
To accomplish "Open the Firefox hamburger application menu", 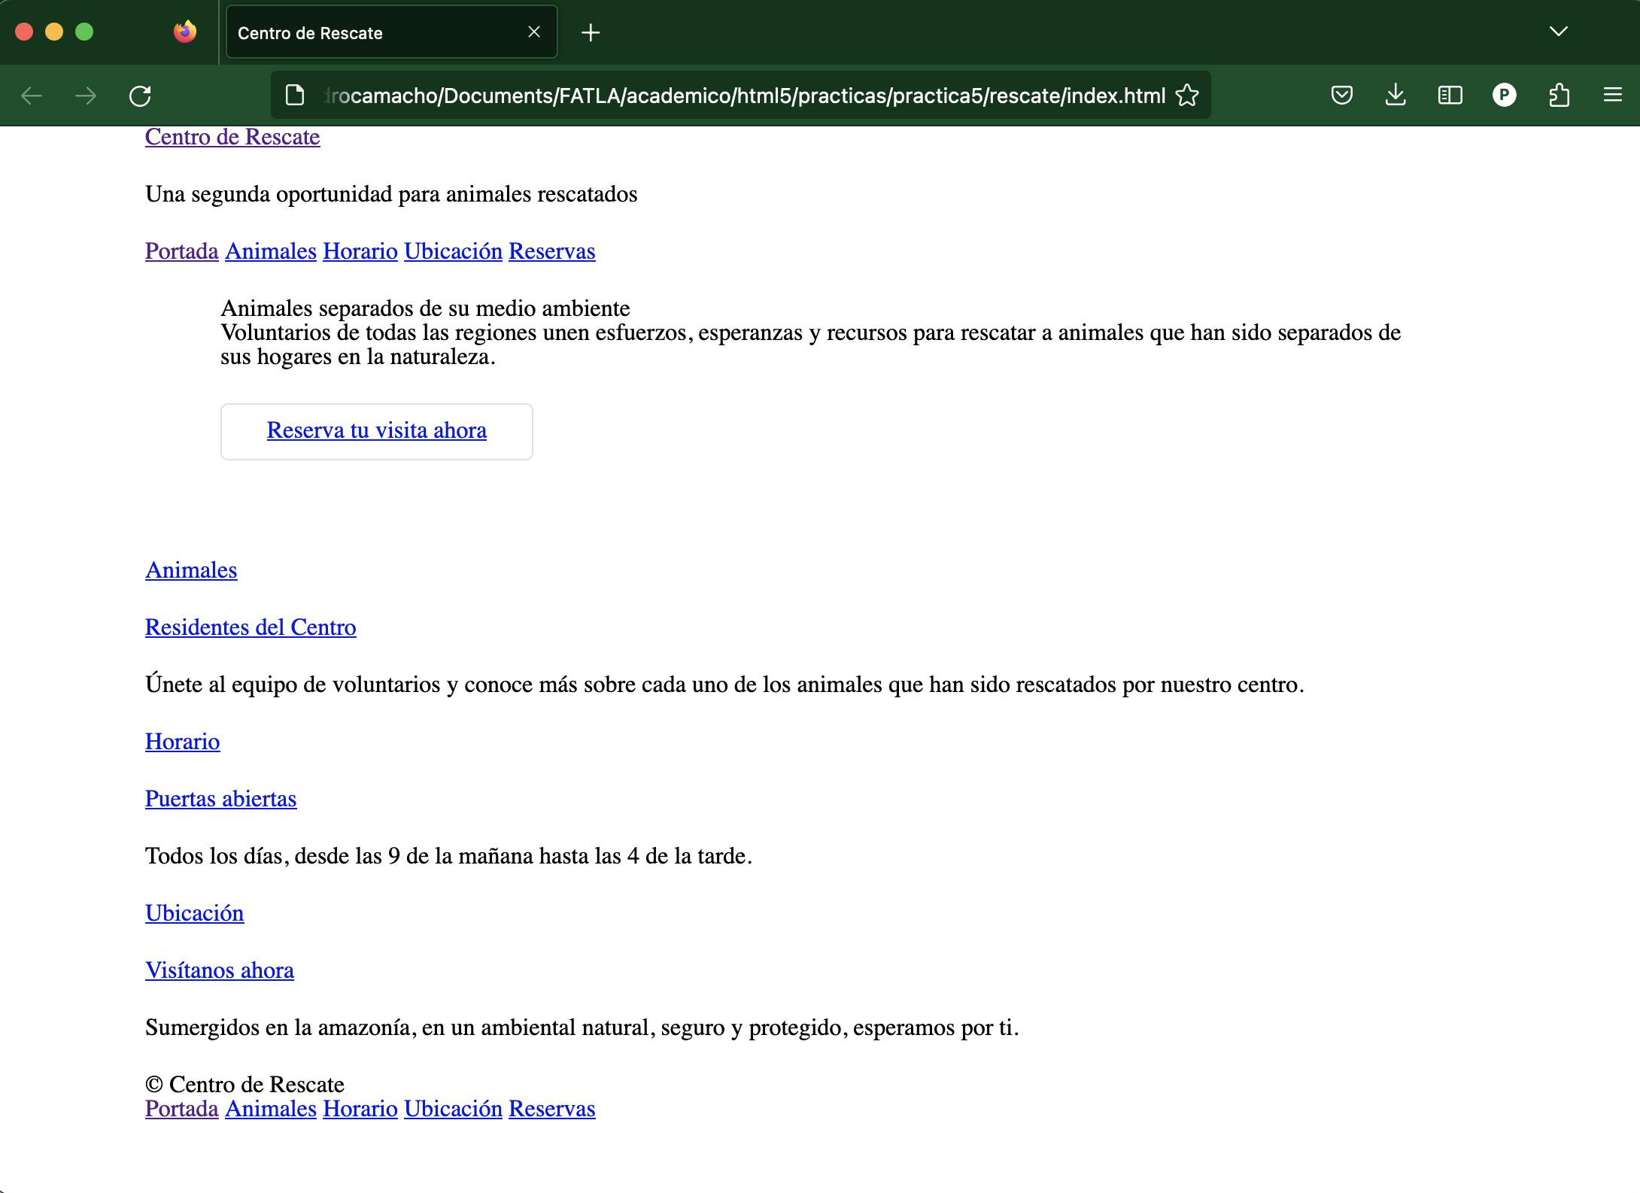I will [1612, 96].
